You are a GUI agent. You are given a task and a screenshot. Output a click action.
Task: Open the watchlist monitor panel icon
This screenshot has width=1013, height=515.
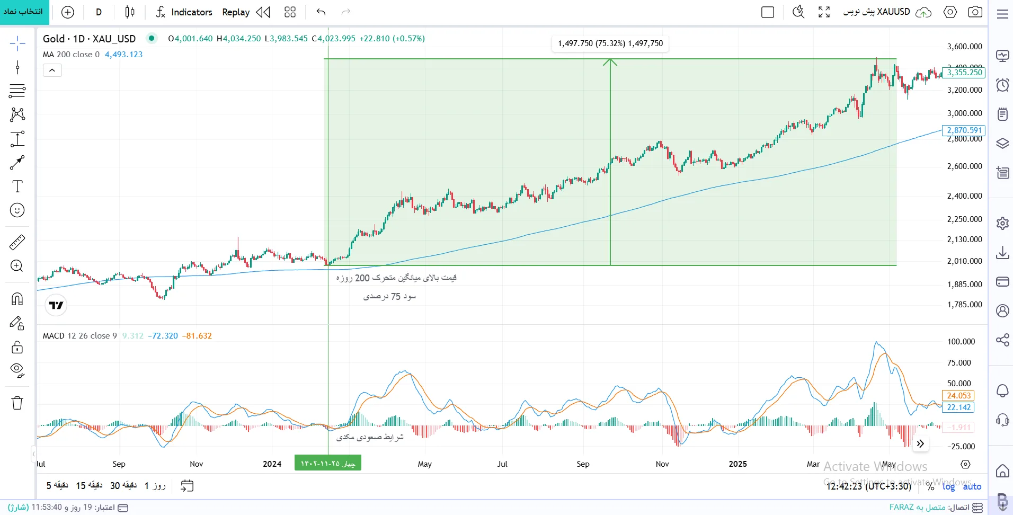pos(1002,56)
